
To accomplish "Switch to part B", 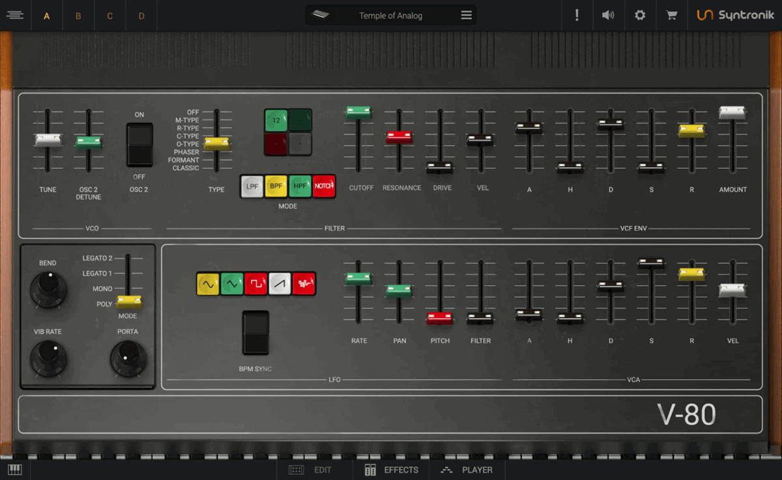I will [x=78, y=16].
